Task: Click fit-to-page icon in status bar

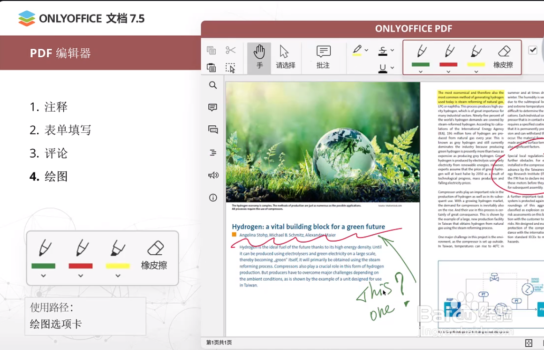Action: tap(529, 343)
